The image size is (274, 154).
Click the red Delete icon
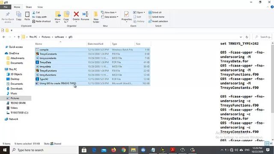click(x=76, y=14)
